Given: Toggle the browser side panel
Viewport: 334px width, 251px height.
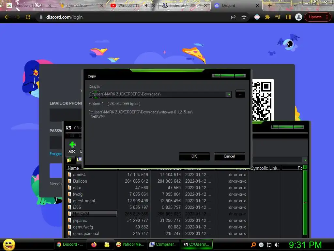Looking at the screenshot, I should [288, 17].
